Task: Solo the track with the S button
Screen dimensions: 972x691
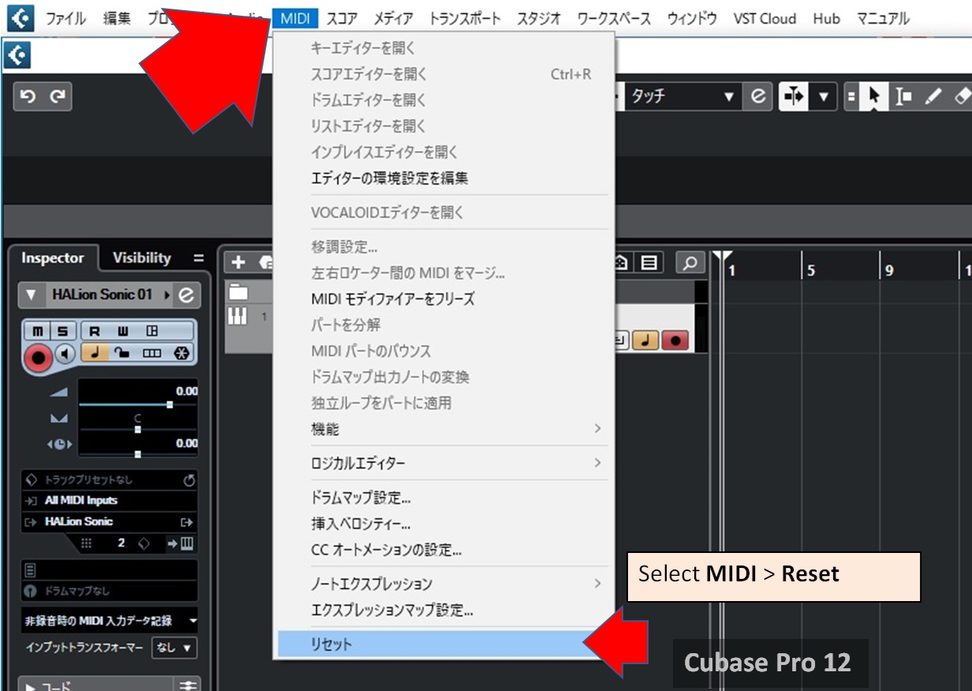Action: [x=62, y=331]
